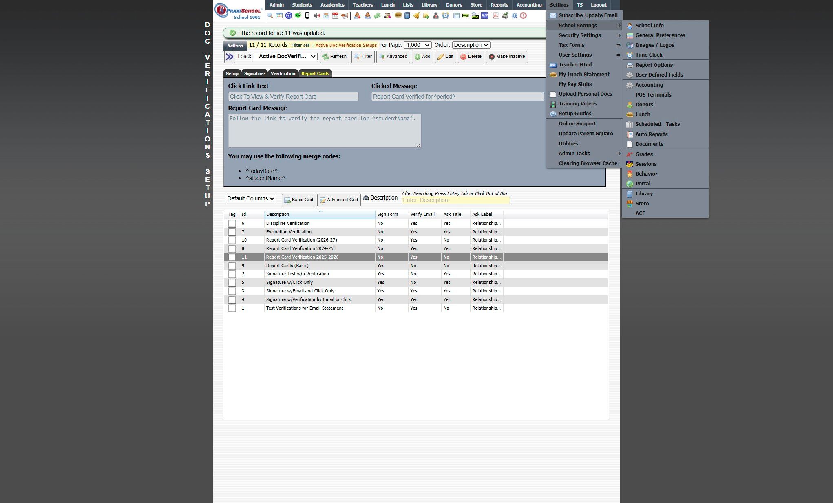
Task: Click the alarm clock toolbar icon
Action: tap(445, 16)
